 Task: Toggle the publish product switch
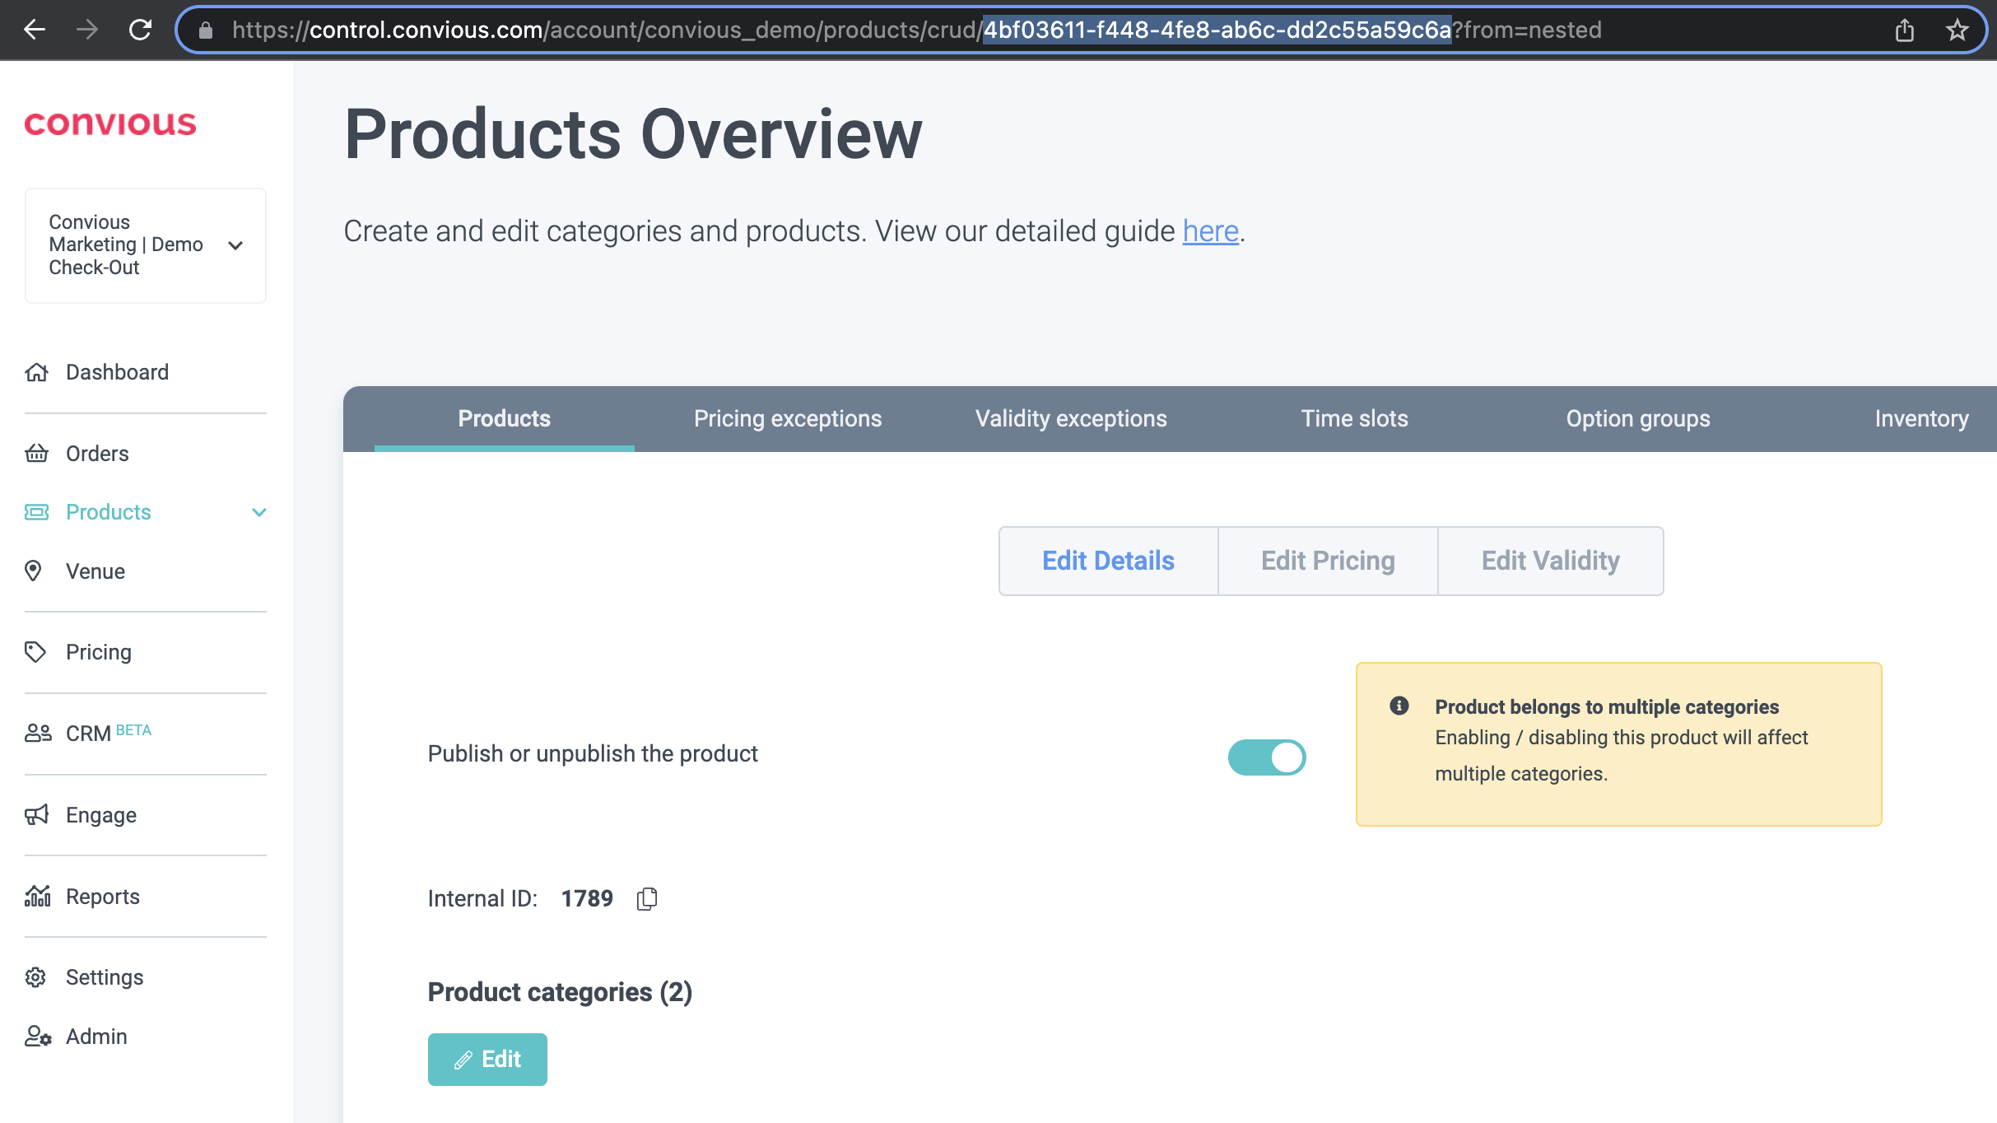tap(1266, 757)
